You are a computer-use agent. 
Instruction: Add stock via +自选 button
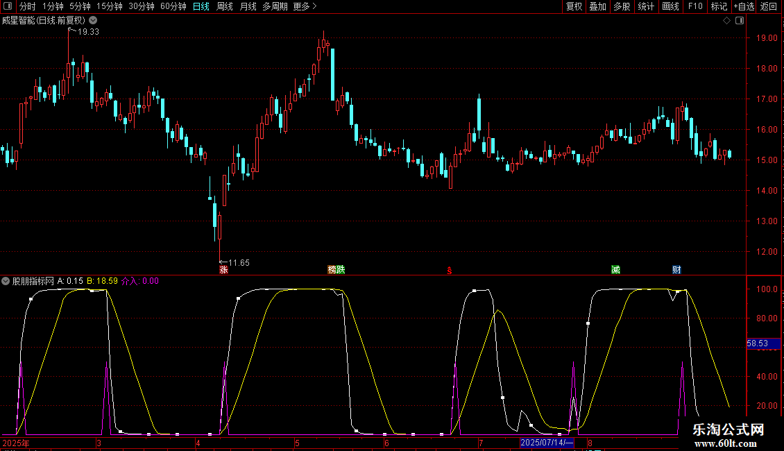coord(743,6)
